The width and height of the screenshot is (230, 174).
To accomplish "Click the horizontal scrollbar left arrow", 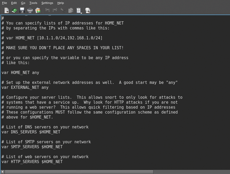I will pos(3,171).
